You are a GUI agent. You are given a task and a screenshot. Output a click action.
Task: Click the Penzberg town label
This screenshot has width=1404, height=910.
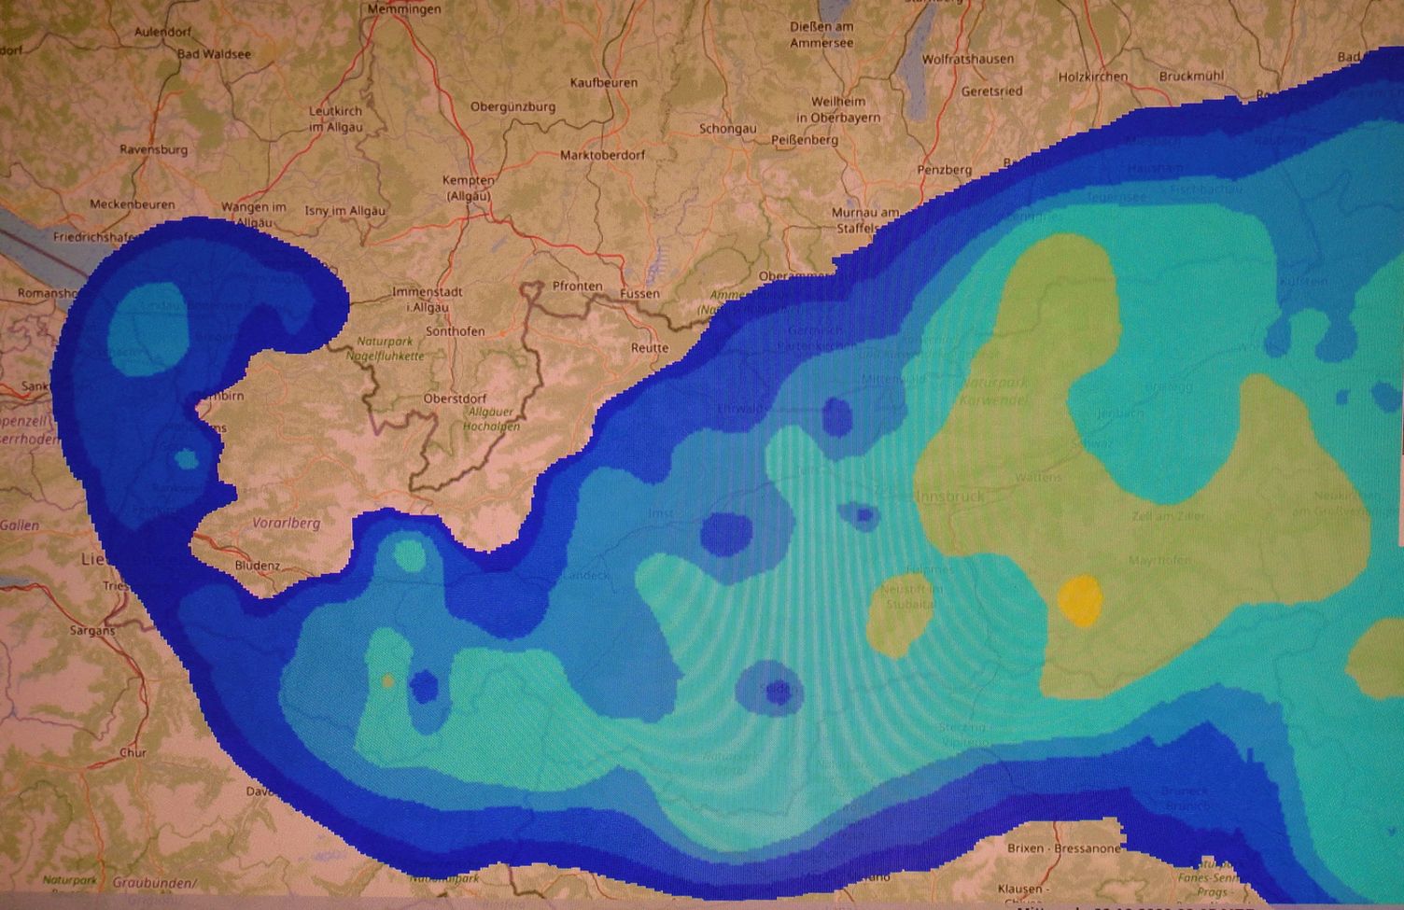point(944,170)
